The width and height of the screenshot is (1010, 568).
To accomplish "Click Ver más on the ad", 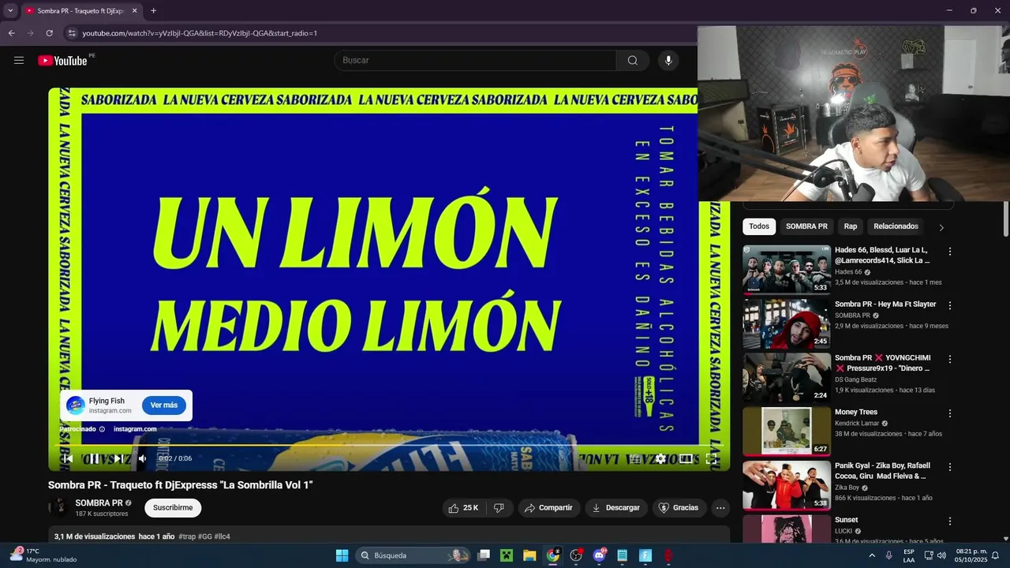I will [164, 405].
